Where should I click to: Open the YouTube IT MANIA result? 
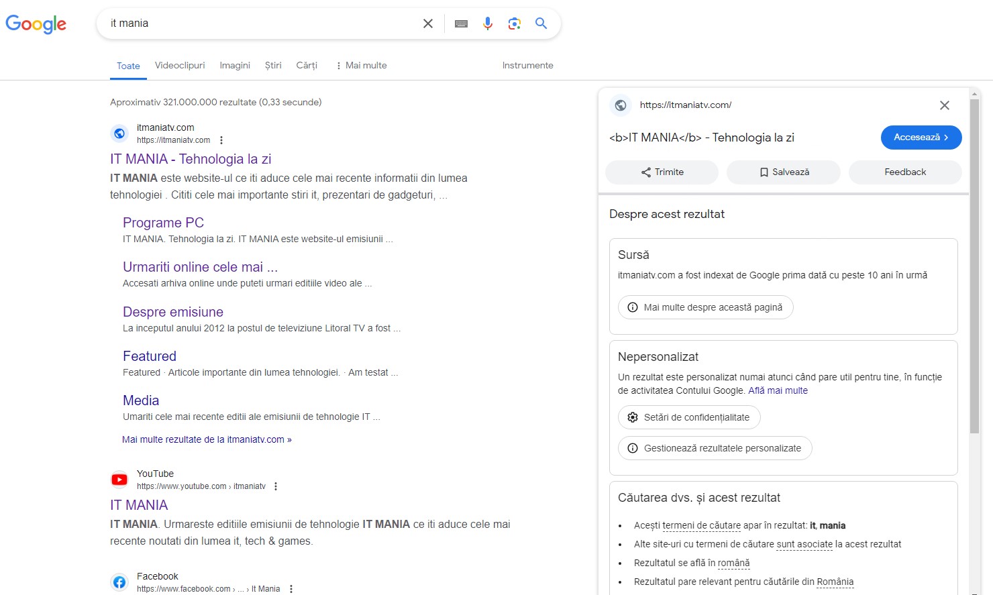click(x=139, y=505)
